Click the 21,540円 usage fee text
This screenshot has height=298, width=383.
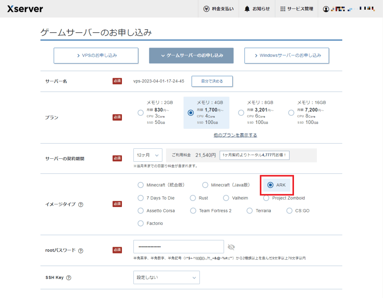(206, 155)
